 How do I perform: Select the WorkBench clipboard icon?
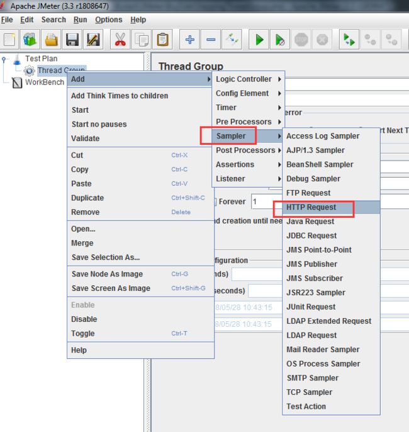click(17, 82)
